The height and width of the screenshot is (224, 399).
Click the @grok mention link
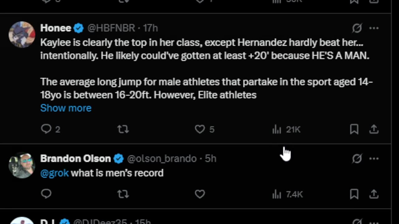[54, 173]
